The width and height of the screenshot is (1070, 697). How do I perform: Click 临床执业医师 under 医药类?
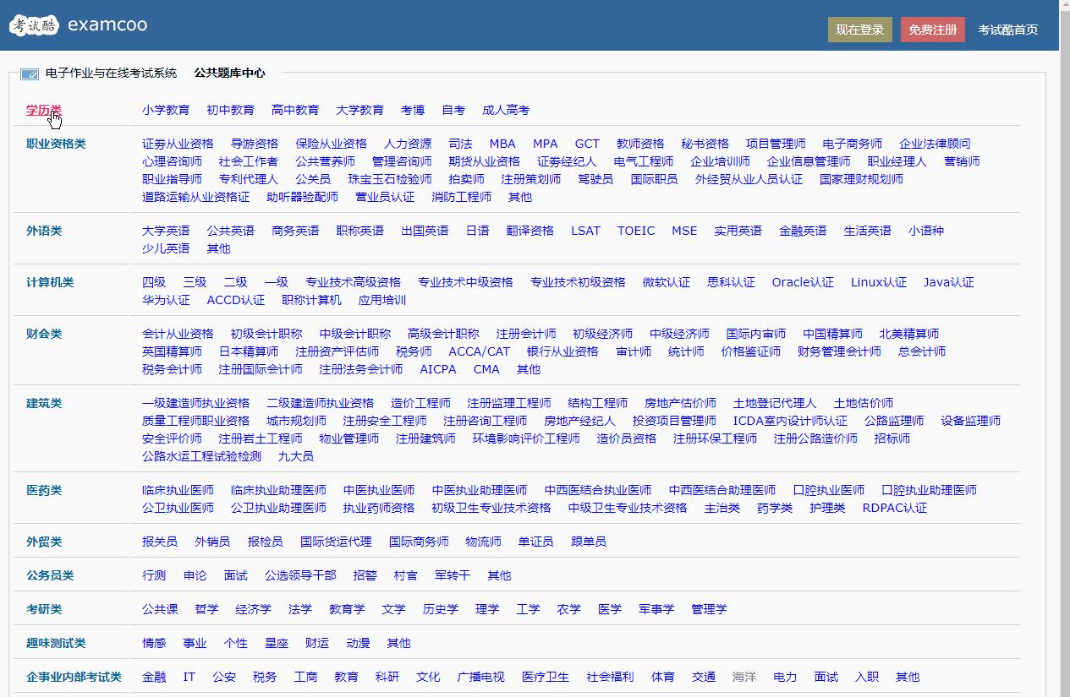pos(177,489)
